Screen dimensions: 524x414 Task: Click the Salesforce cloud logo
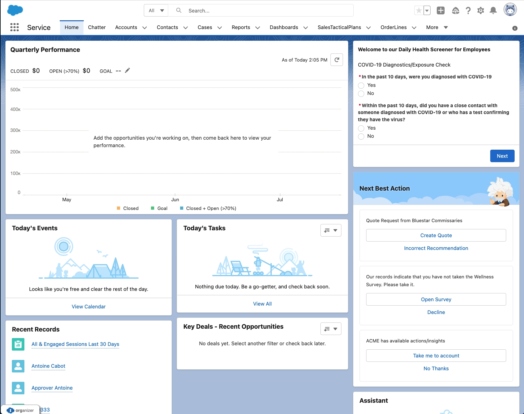15,10
